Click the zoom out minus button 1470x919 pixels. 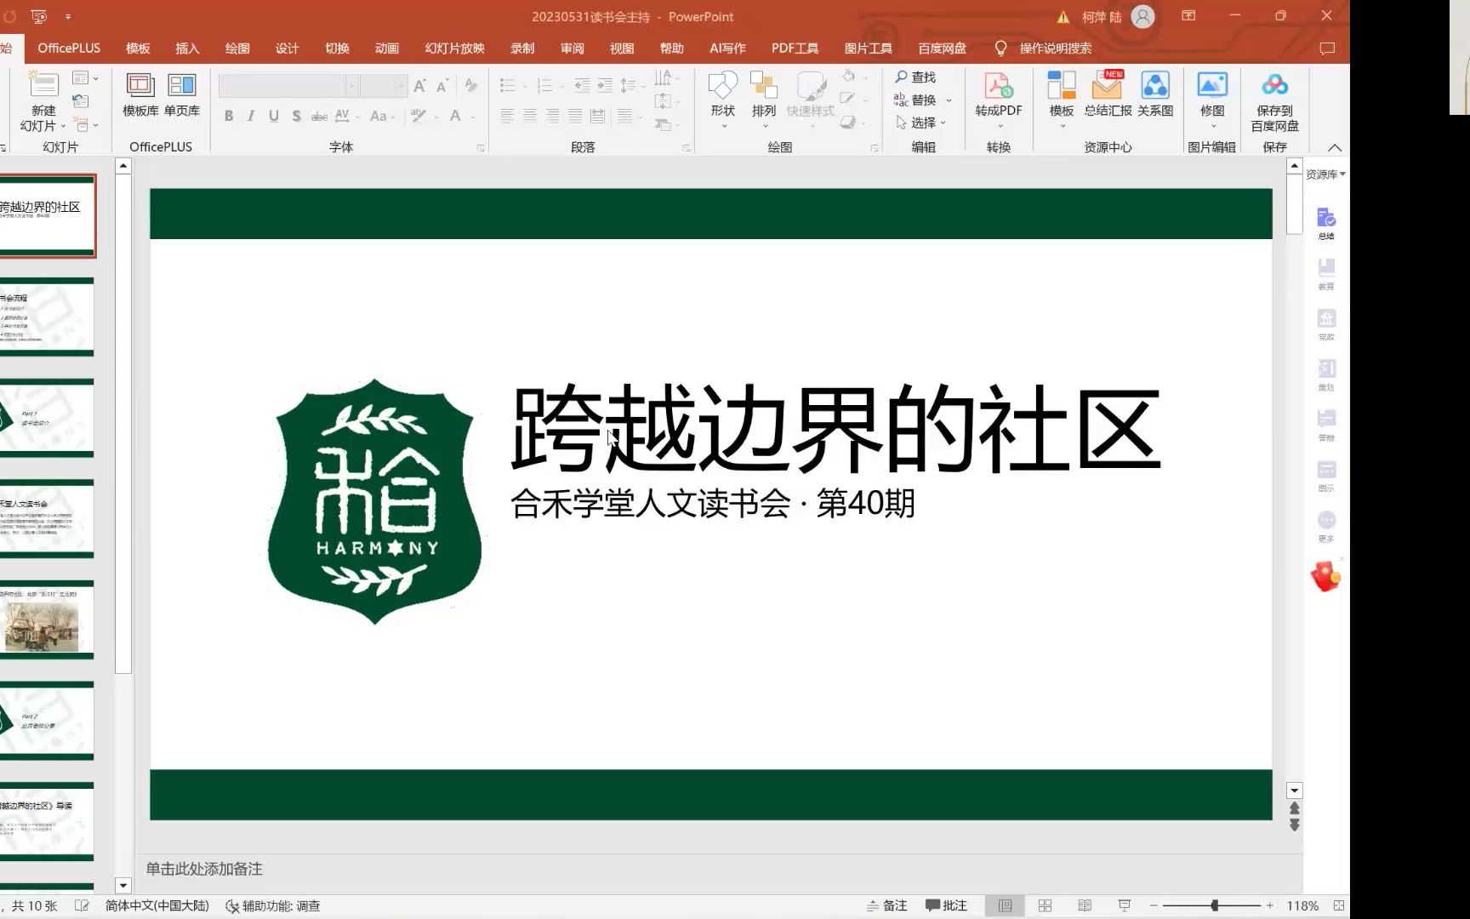coord(1154,905)
